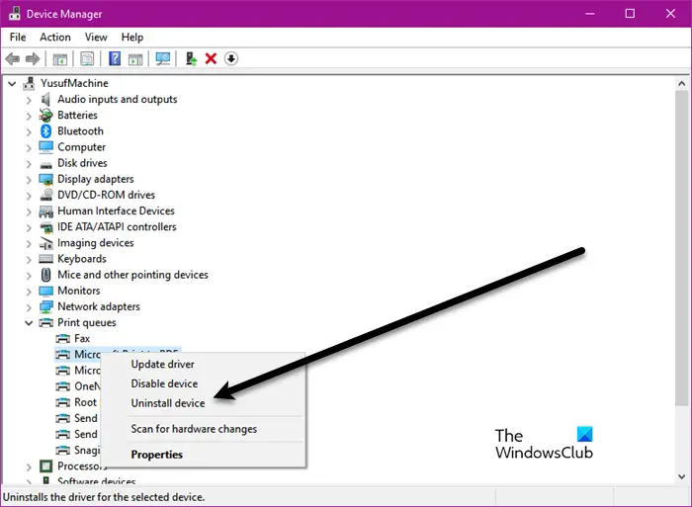
Task: Select the Snagit print queue entry
Action: point(87,450)
